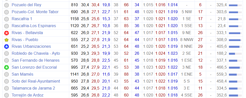The width and height of the screenshot is (246, 98).
Task: Click the blue 11,6 minimum in San Mamés row
Action: (x=106, y=74)
